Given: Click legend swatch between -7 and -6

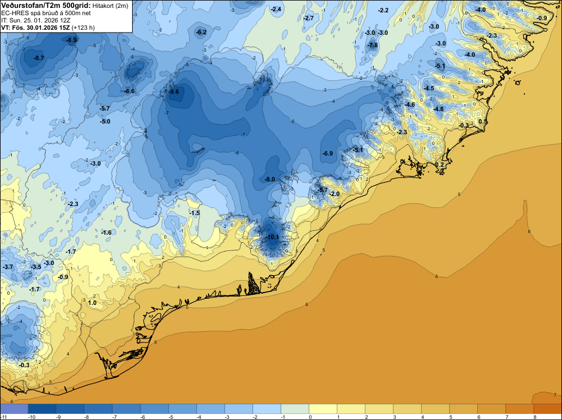Looking at the screenshot, I should [x=126, y=409].
